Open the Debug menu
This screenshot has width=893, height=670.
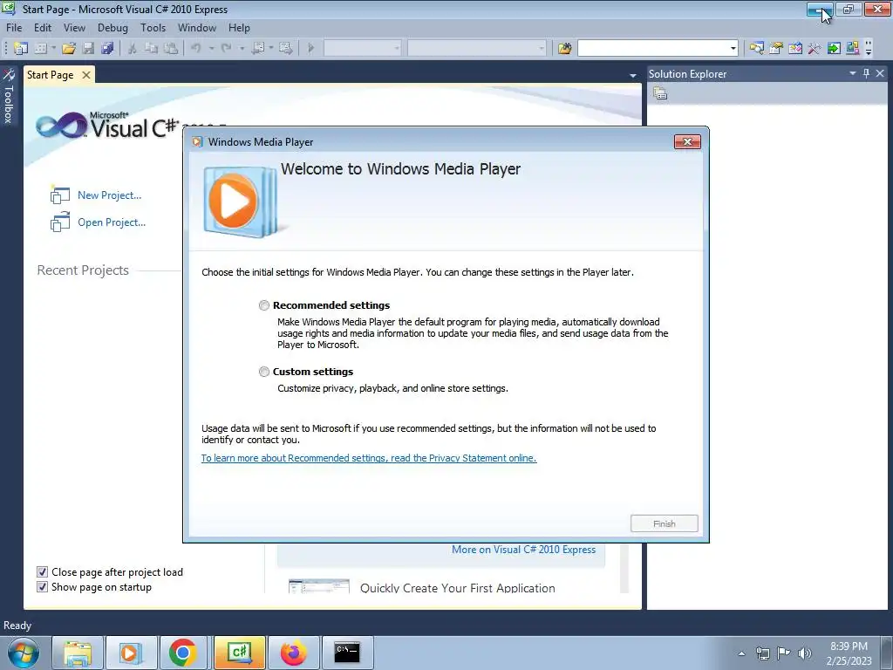(x=112, y=27)
